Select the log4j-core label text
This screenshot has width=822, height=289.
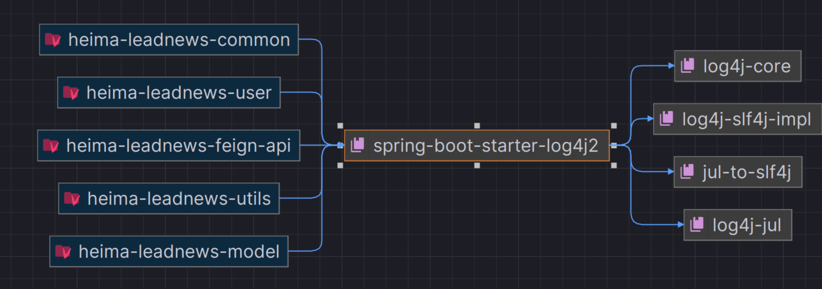[x=747, y=66]
